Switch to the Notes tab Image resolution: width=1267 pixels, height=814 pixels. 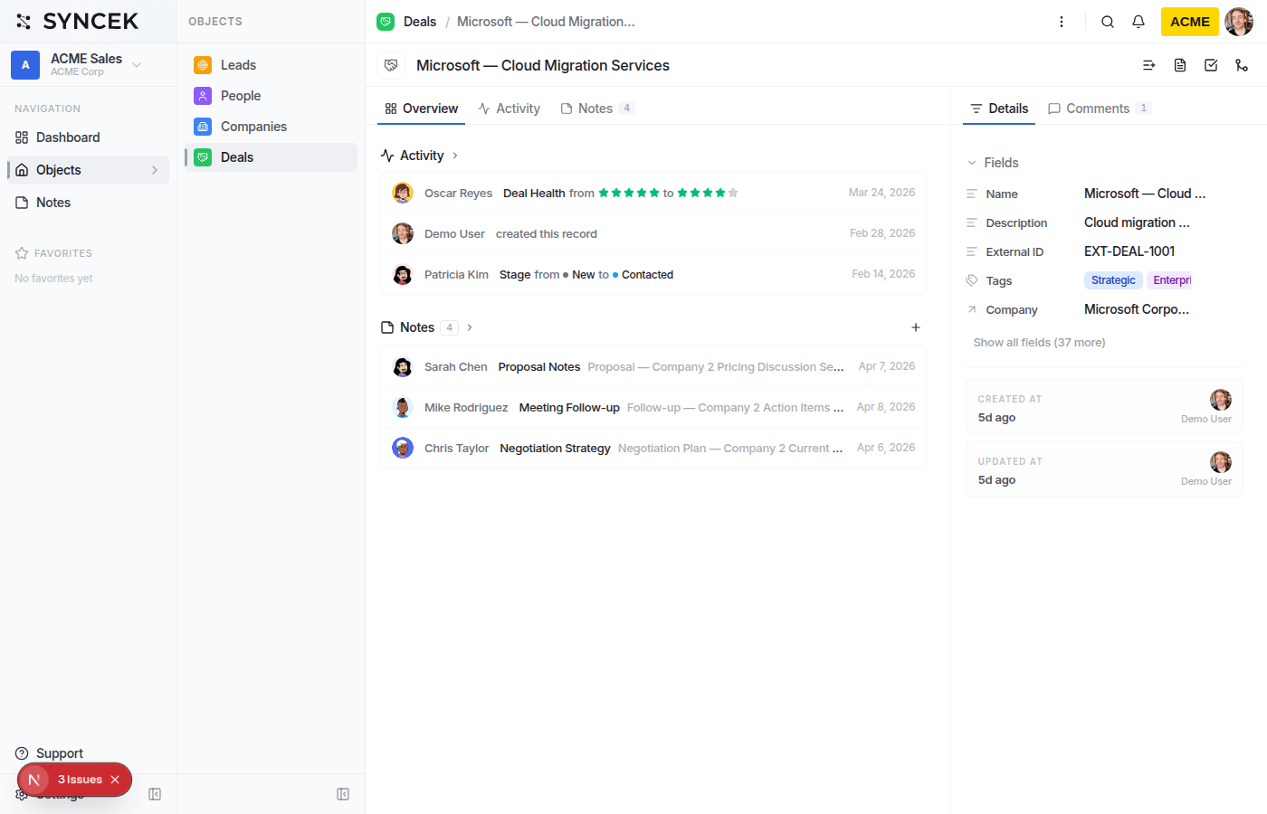[596, 109]
